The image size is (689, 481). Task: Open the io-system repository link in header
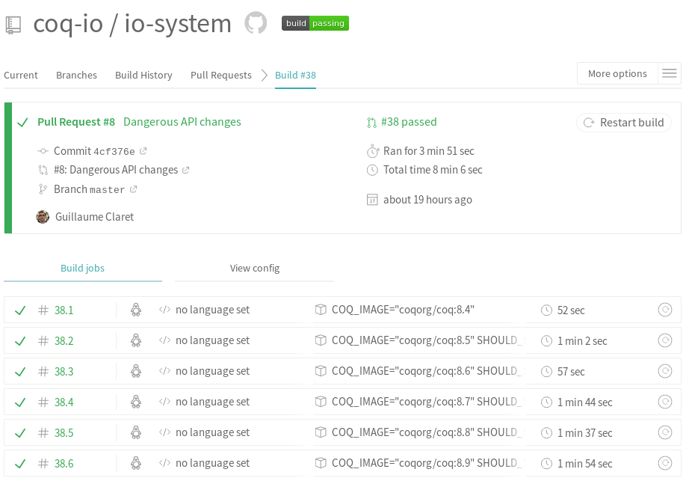click(178, 23)
